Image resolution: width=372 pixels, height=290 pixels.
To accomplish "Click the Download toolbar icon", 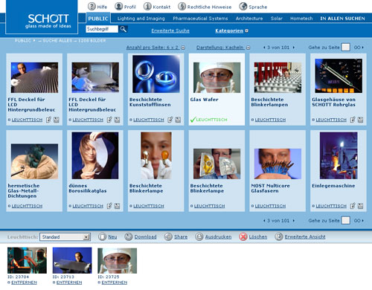I will click(129, 236).
